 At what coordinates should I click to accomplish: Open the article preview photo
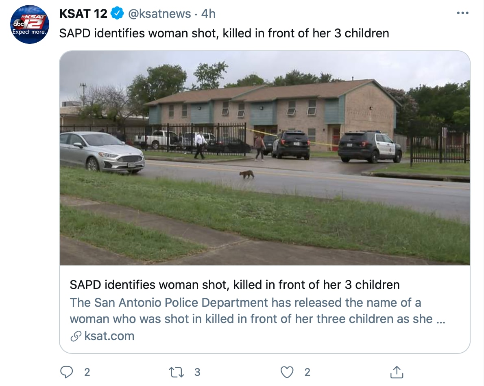pyautogui.click(x=264, y=158)
